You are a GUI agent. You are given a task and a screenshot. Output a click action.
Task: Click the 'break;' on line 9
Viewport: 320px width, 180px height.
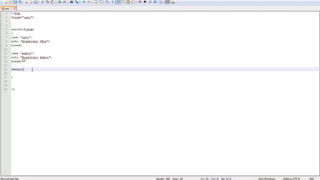click(16, 45)
